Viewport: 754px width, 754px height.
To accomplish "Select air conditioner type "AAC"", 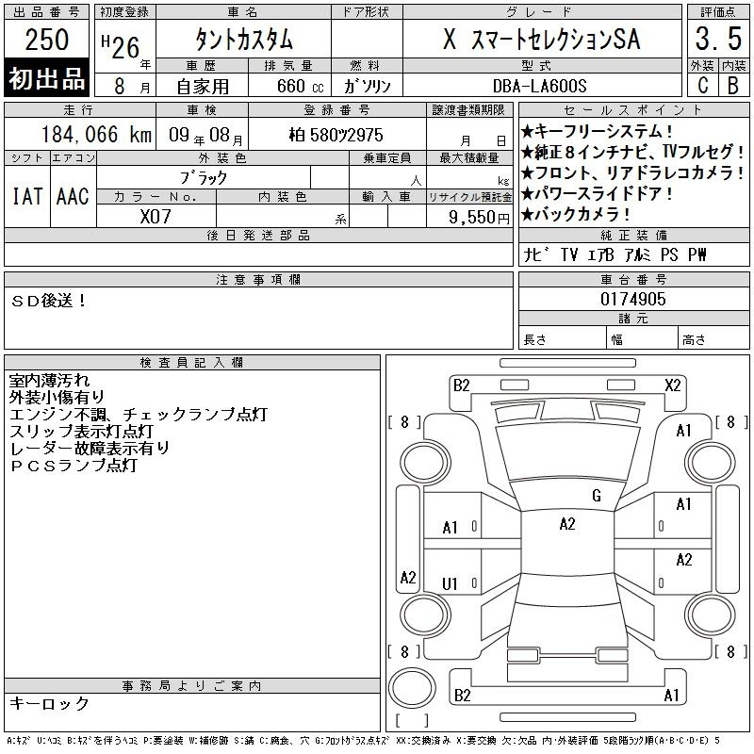I will coord(73,196).
